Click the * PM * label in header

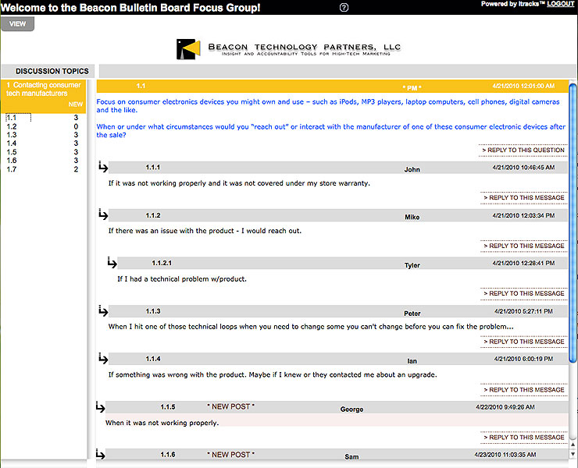click(412, 88)
